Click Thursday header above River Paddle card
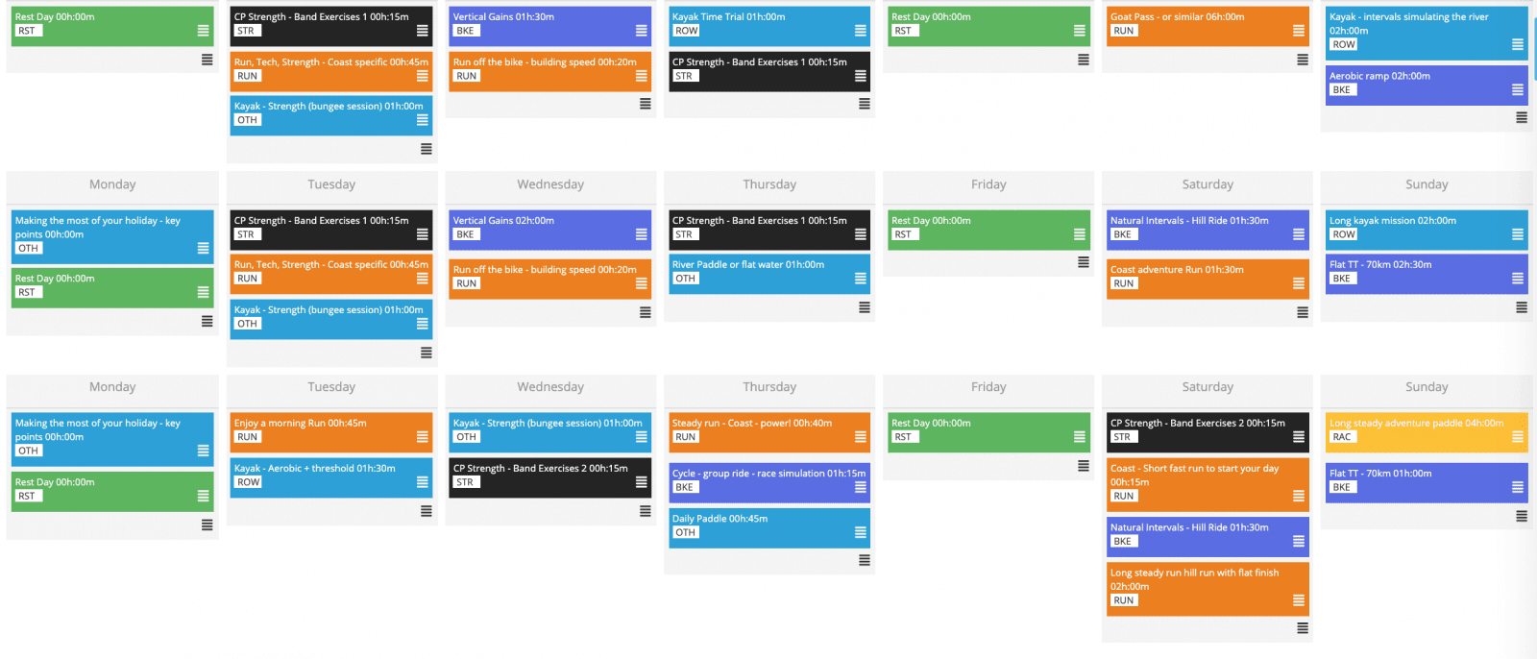1537x659 pixels. (769, 184)
